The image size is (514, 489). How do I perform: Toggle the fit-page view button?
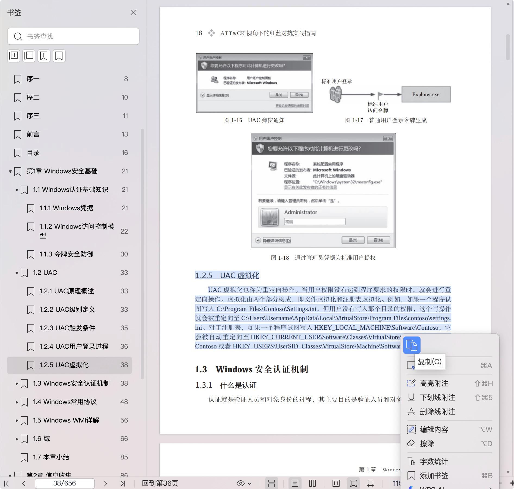point(353,483)
